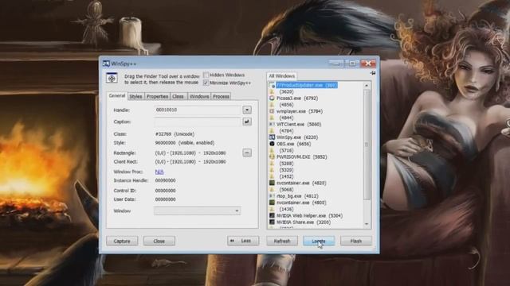Screen dimensions: 510x286
Task: Click the Control ID value 00000000
Action: pyautogui.click(x=166, y=191)
